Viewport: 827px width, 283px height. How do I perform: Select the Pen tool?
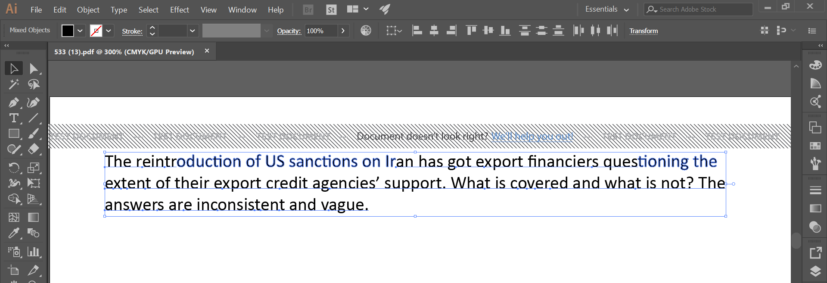pos(14,103)
